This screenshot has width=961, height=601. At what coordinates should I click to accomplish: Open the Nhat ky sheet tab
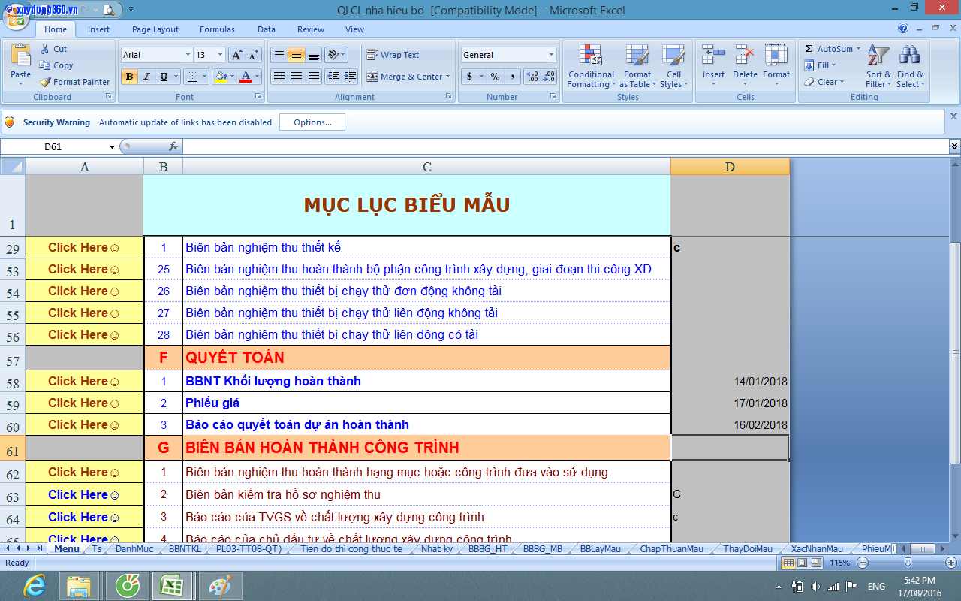click(437, 549)
